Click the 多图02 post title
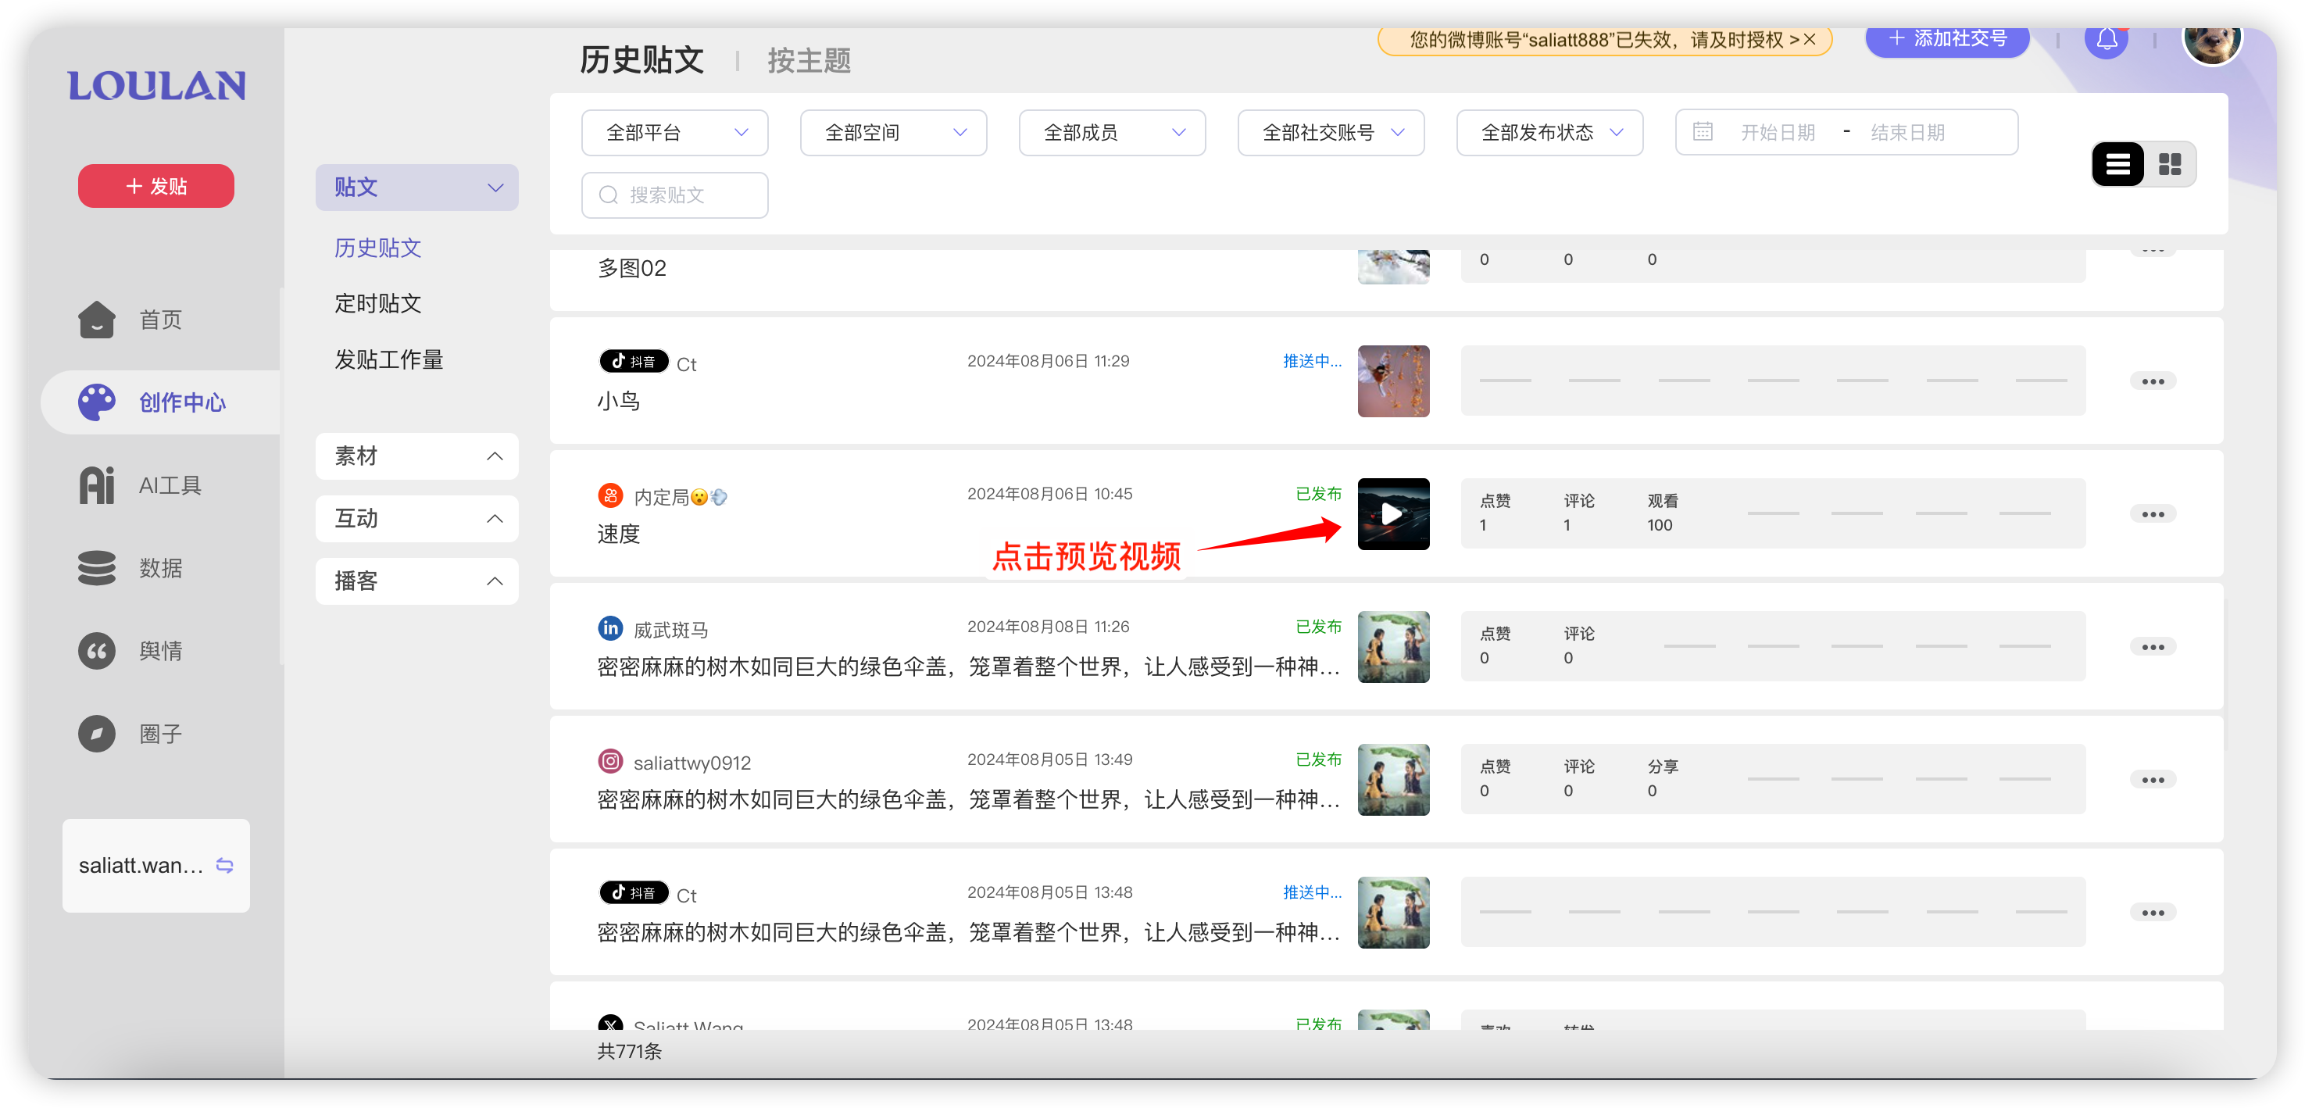The image size is (2305, 1108). tap(632, 267)
